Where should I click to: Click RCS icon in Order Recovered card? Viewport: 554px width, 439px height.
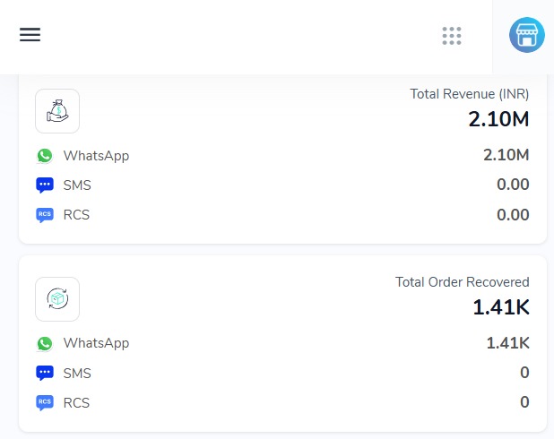(x=45, y=402)
